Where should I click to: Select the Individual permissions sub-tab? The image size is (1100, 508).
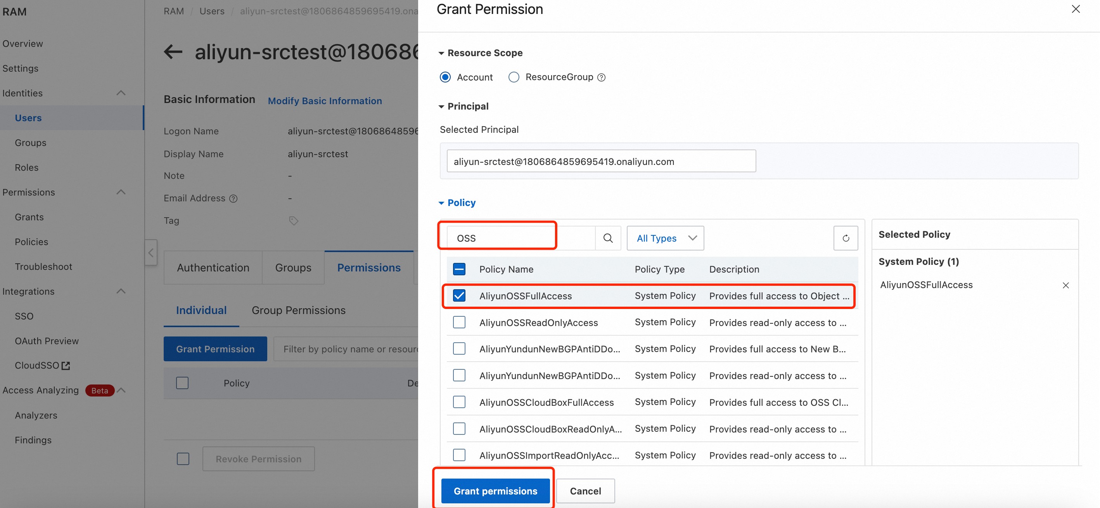click(x=201, y=310)
